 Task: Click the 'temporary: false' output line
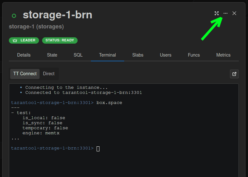point(45,128)
